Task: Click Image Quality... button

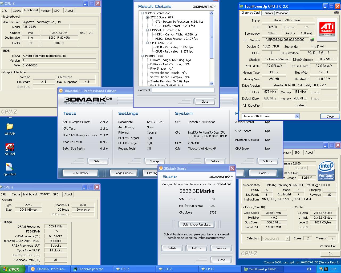Action: pos(124,173)
